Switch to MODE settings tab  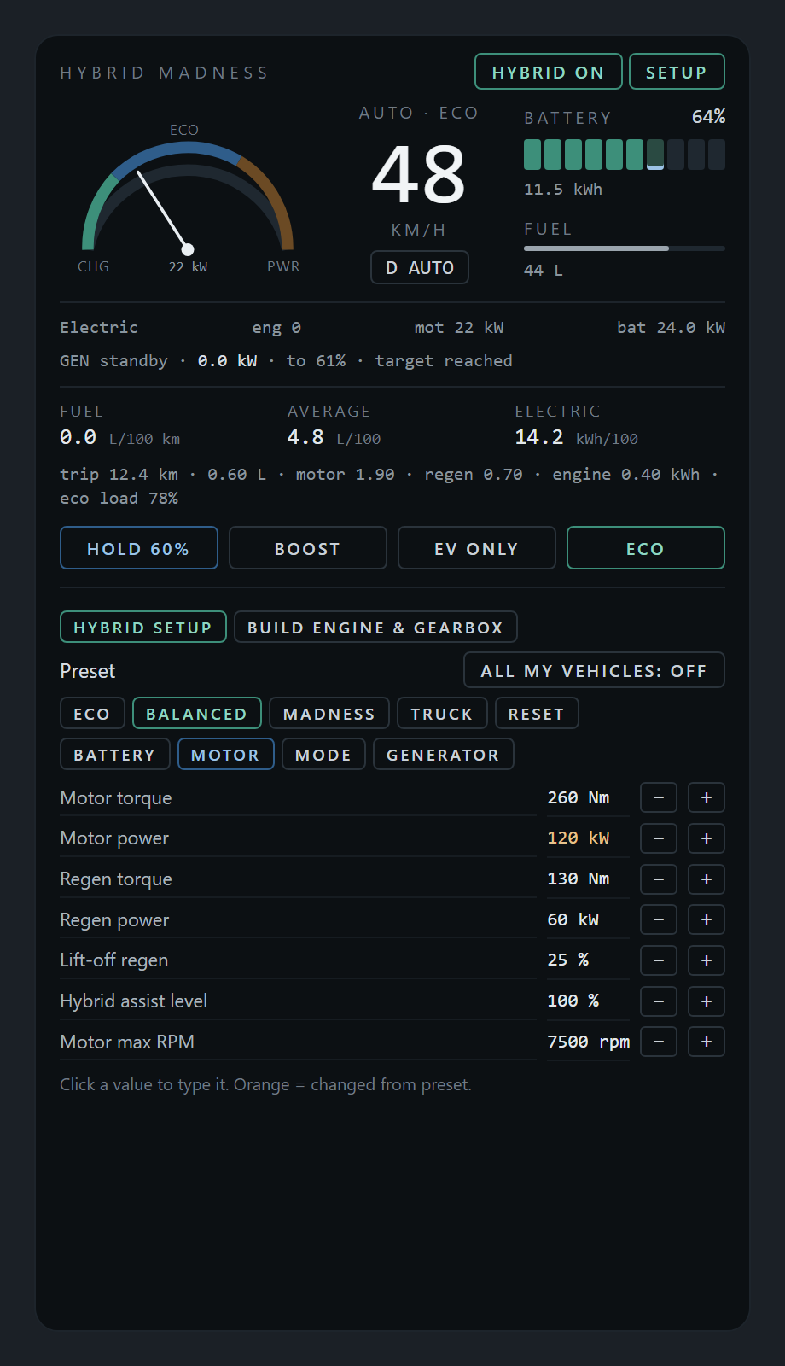(323, 755)
